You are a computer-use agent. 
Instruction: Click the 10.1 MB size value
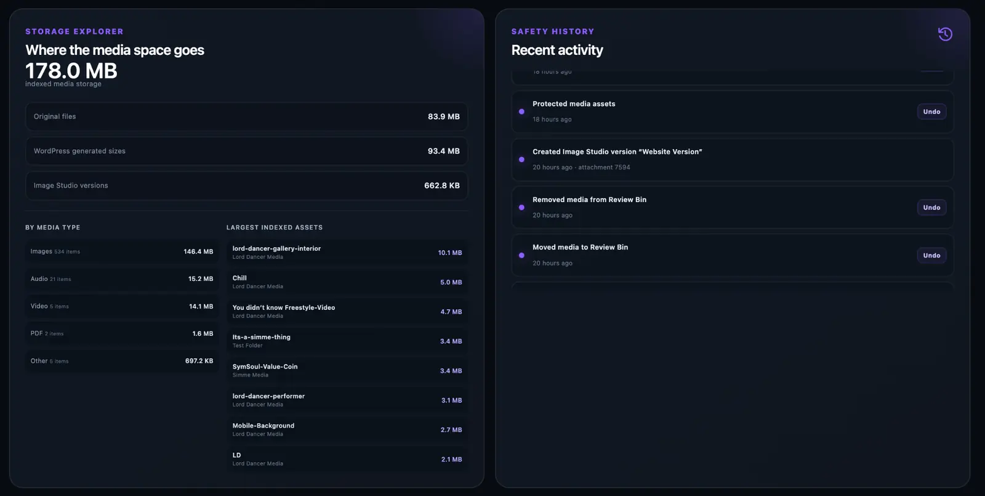click(x=450, y=253)
